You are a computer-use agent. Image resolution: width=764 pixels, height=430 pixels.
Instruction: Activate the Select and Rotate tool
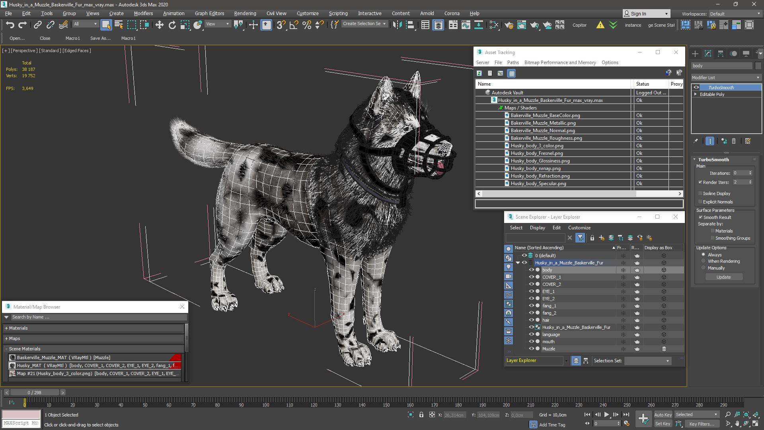coord(172,25)
